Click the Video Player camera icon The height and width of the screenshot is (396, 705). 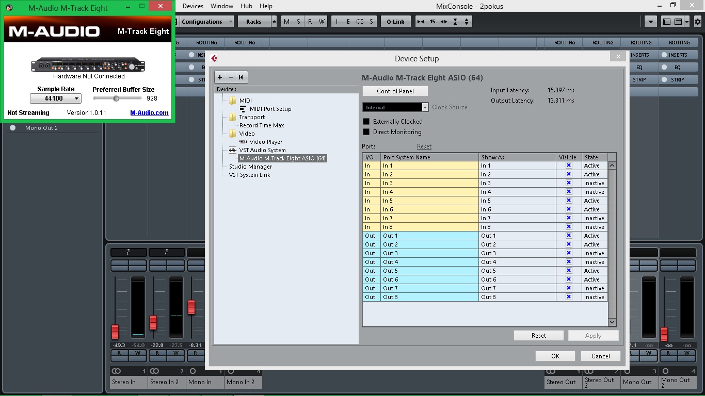(x=243, y=142)
